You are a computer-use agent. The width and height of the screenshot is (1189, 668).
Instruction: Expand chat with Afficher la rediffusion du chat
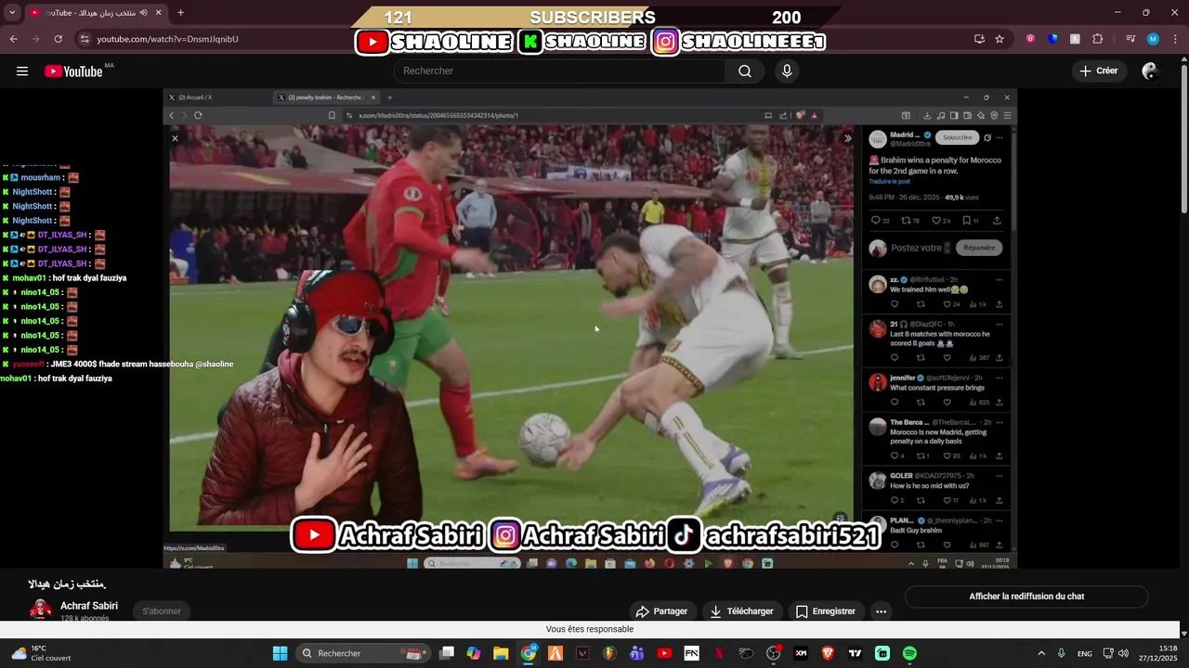click(1026, 597)
